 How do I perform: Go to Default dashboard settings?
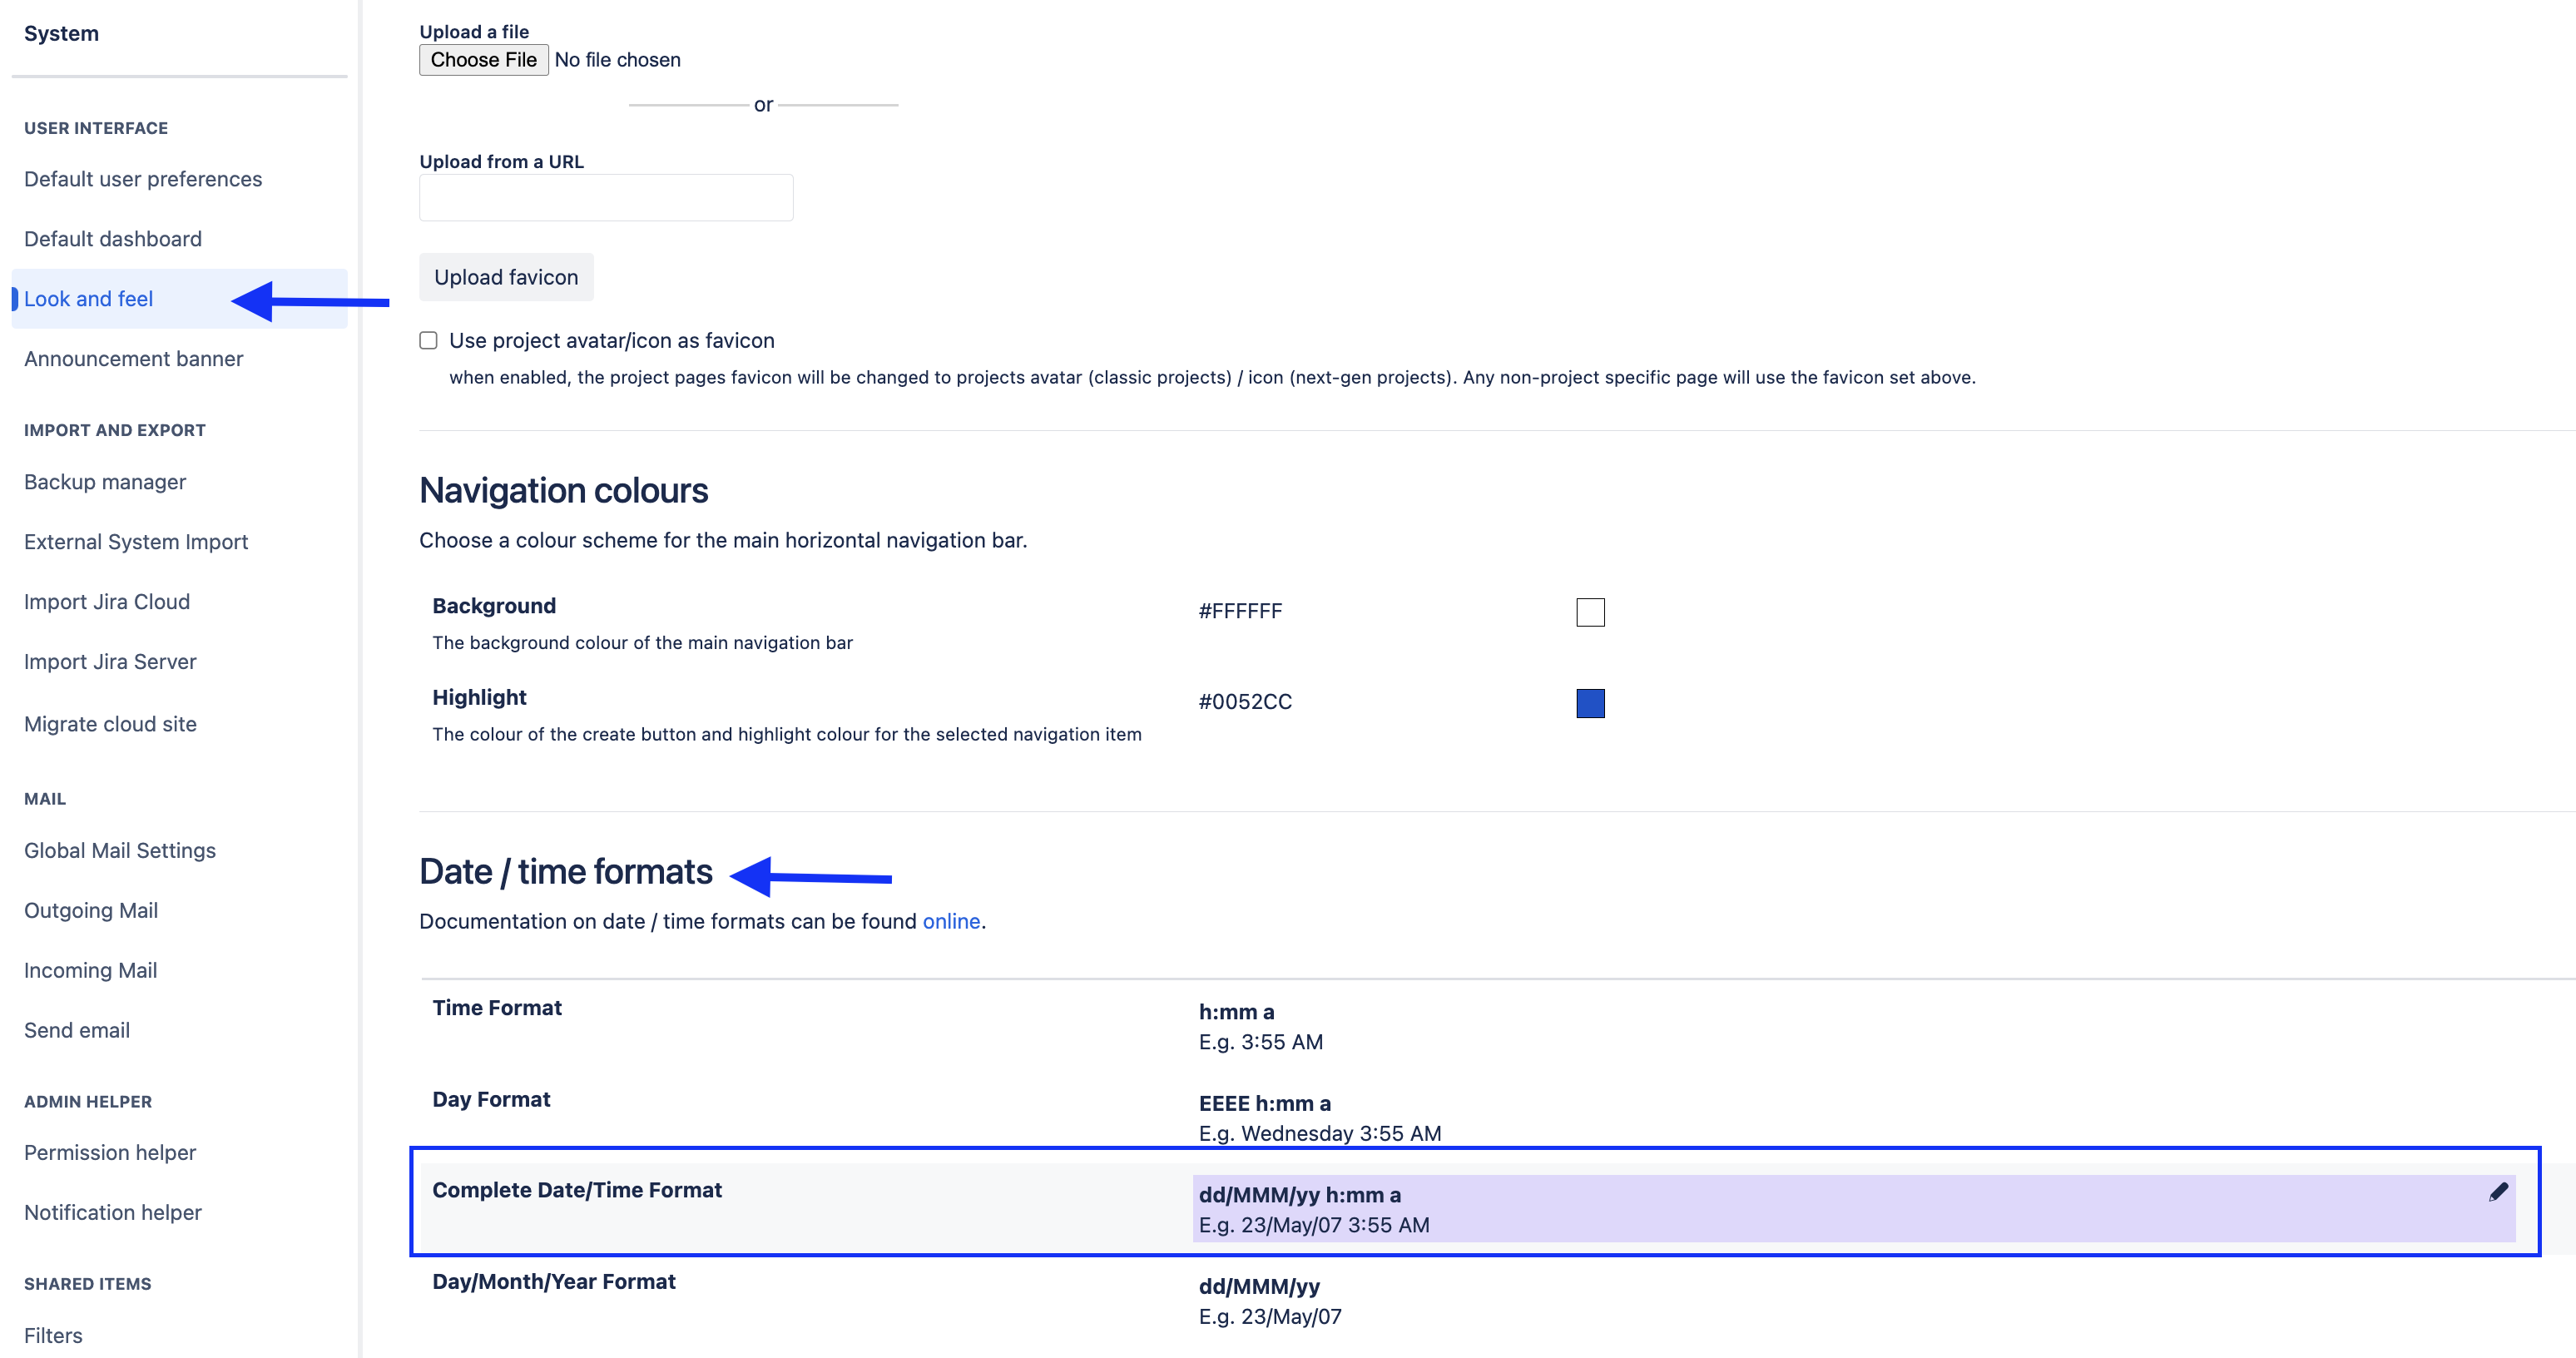113,239
